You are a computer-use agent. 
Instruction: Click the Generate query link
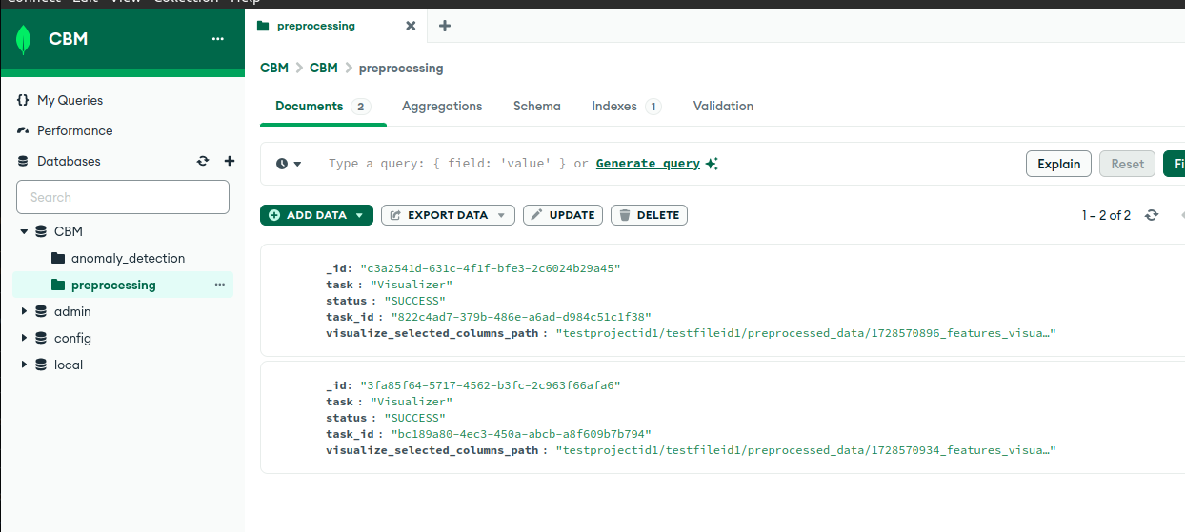[648, 164]
